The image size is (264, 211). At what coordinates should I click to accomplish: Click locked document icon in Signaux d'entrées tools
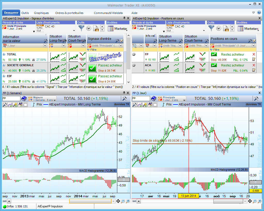pos(96,28)
